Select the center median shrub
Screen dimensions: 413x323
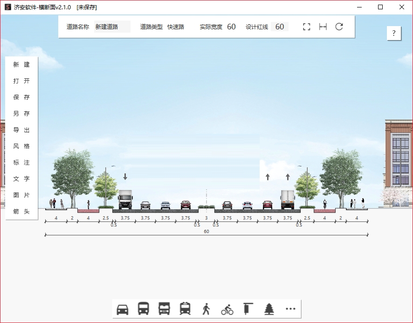coord(206,207)
